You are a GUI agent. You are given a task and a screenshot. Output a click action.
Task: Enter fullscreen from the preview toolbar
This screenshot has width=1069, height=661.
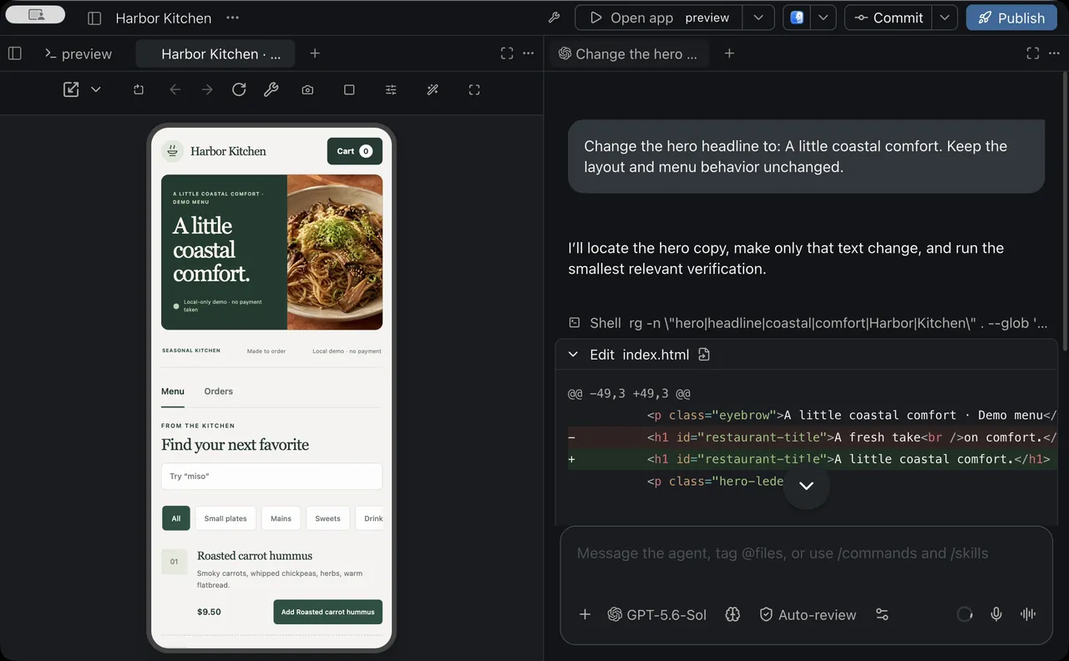[474, 89]
